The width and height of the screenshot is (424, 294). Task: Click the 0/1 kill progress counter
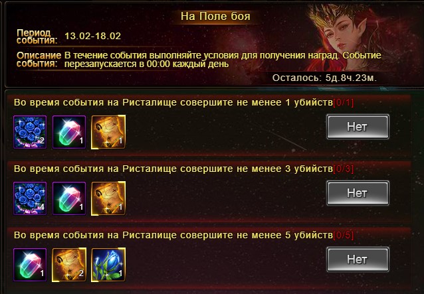tap(344, 103)
